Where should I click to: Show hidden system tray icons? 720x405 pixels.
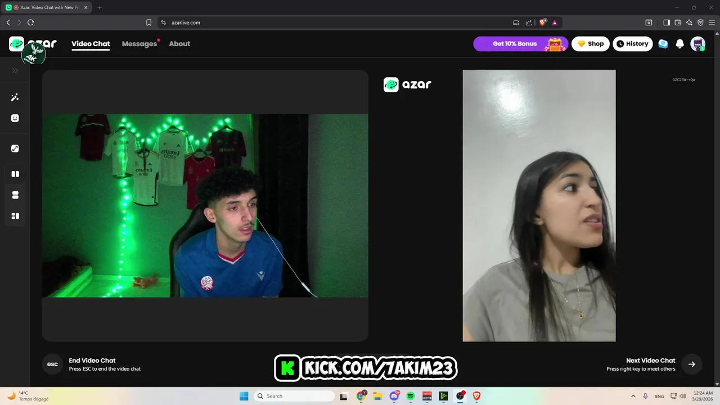click(632, 396)
